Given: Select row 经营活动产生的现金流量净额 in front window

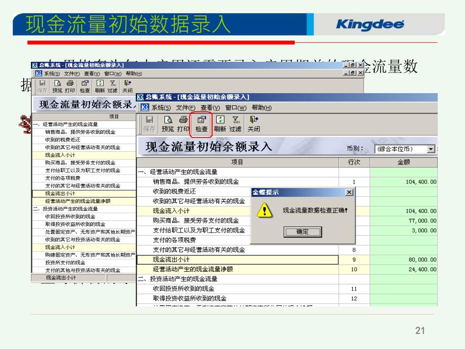Looking at the screenshot, I should pos(237,269).
